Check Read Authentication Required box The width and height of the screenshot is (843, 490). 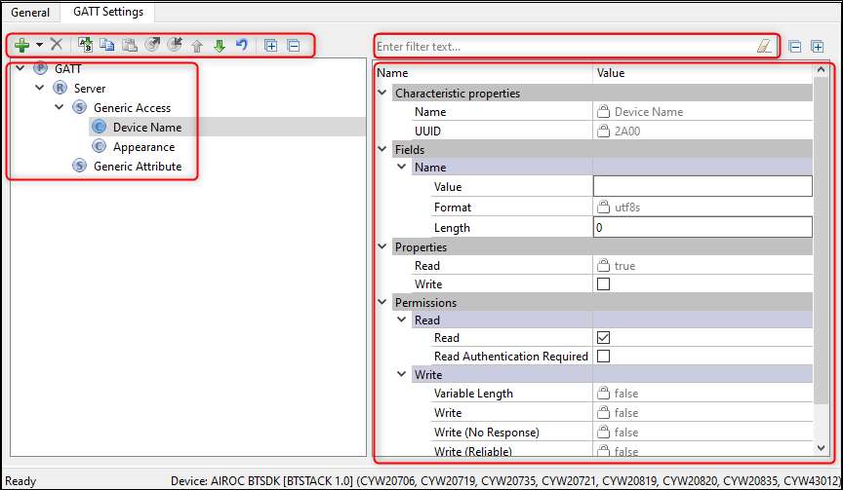point(603,357)
